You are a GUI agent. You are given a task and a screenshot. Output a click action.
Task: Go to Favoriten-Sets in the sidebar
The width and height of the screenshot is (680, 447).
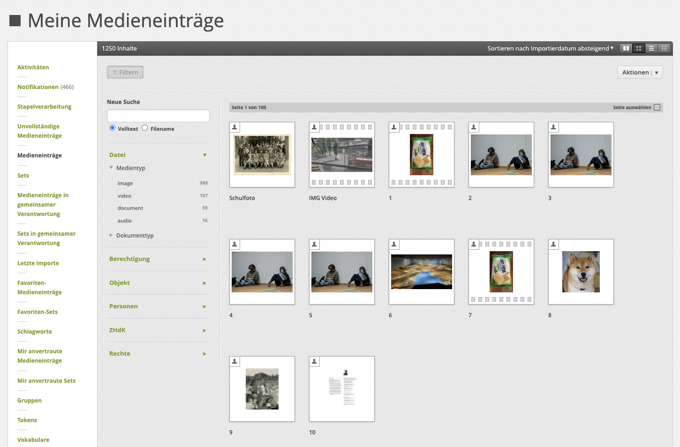coord(38,312)
